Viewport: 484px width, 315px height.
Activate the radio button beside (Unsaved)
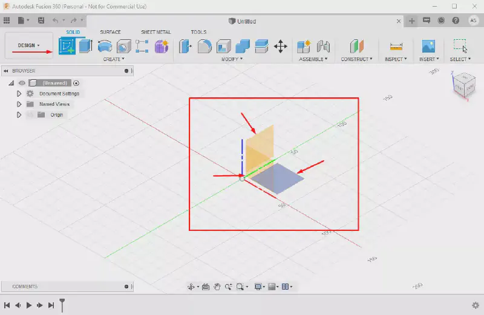coord(76,83)
